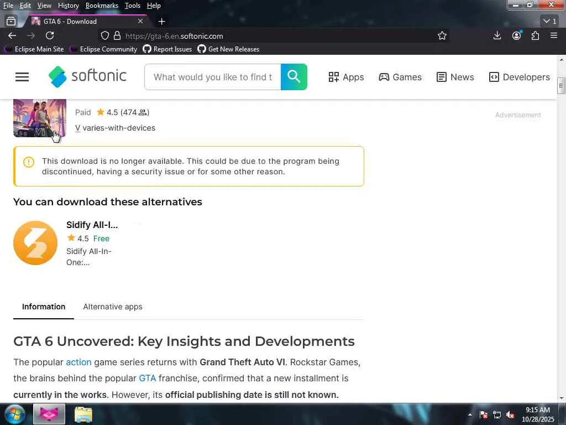This screenshot has height=425, width=566.
Task: Open the Windows Start button
Action: pos(14,414)
